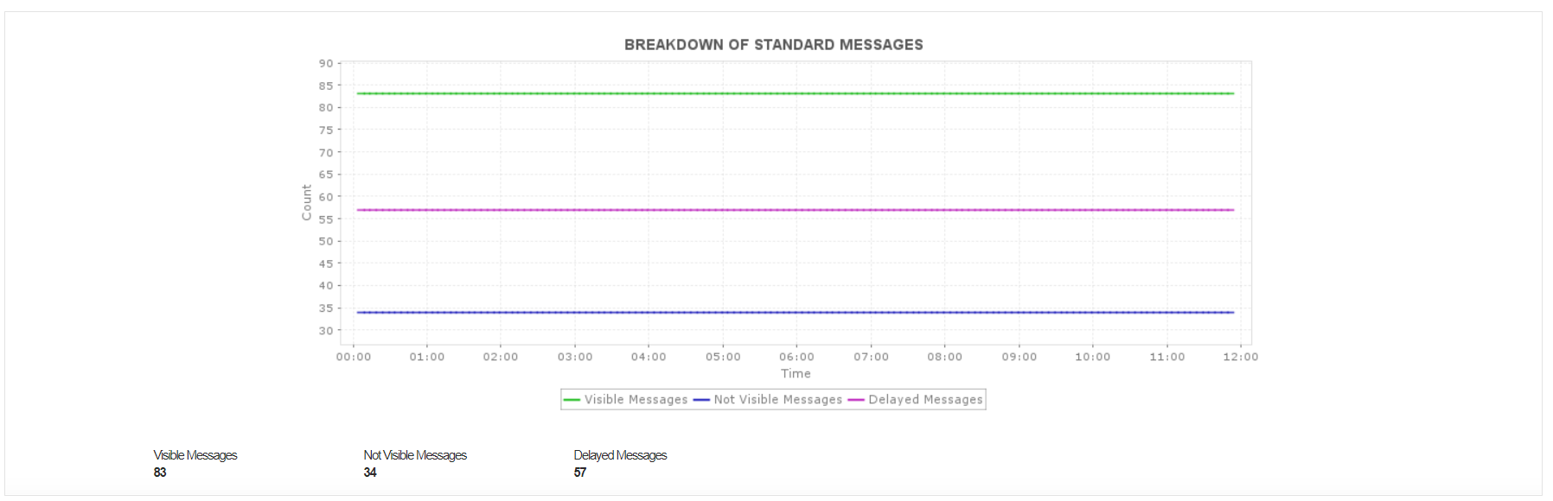
Task: Toggle Delayed Messages legend label
Action: coord(925,400)
